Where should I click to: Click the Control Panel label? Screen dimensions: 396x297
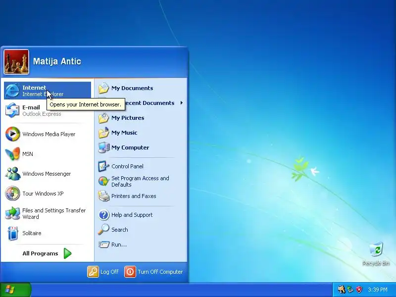(x=127, y=166)
